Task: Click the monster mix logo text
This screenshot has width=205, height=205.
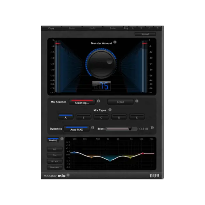Action: click(55, 176)
